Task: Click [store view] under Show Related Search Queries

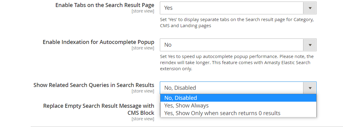Action: coord(143,91)
